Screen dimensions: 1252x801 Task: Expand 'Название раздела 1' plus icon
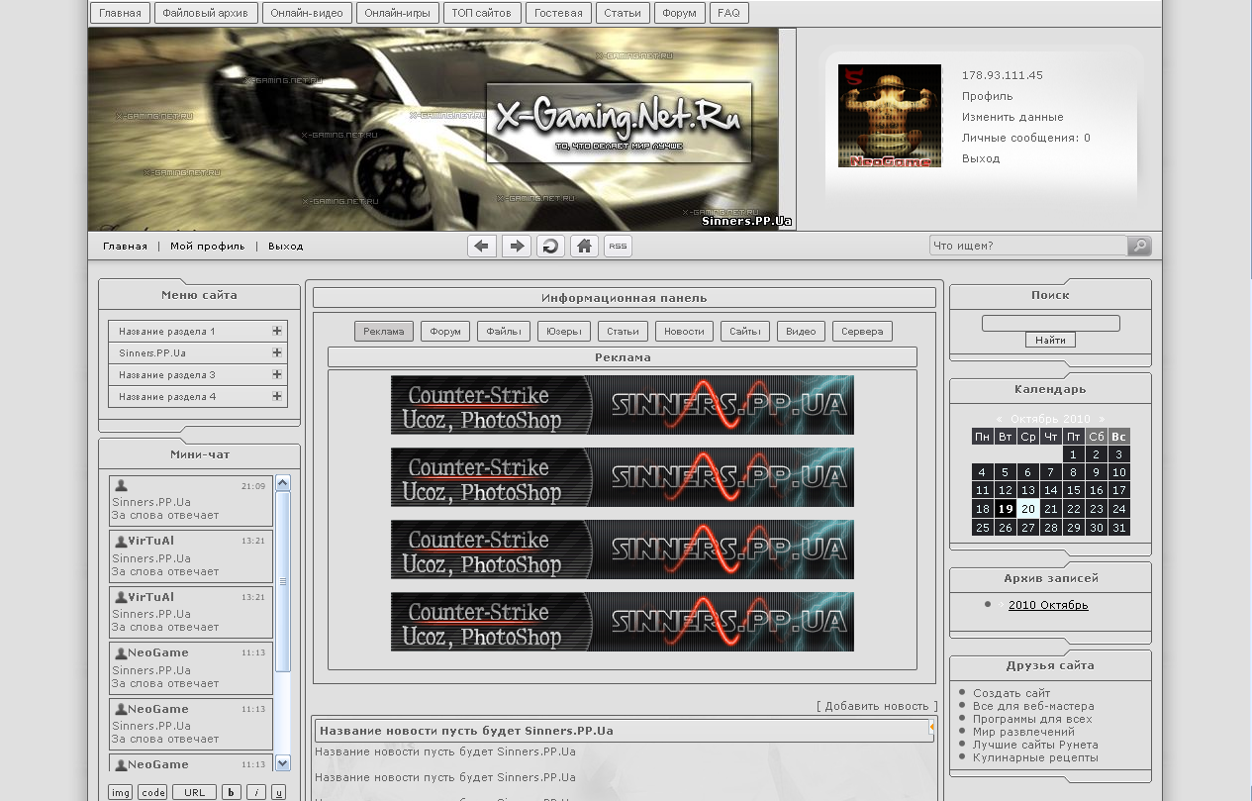(277, 331)
